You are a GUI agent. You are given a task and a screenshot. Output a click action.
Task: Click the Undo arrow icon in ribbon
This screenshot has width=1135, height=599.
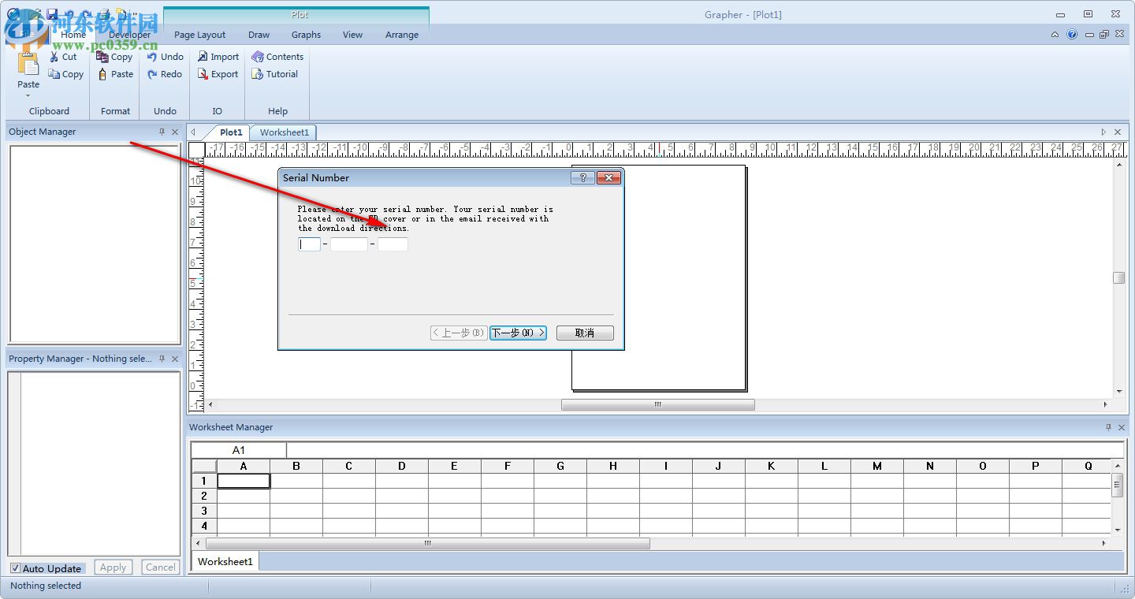tap(152, 57)
